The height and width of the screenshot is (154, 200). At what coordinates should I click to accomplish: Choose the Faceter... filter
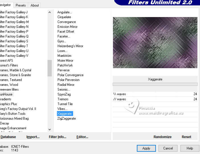tap(64, 36)
